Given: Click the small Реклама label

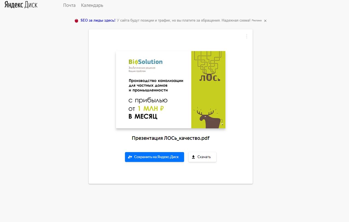Looking at the screenshot, I should coord(257,20).
